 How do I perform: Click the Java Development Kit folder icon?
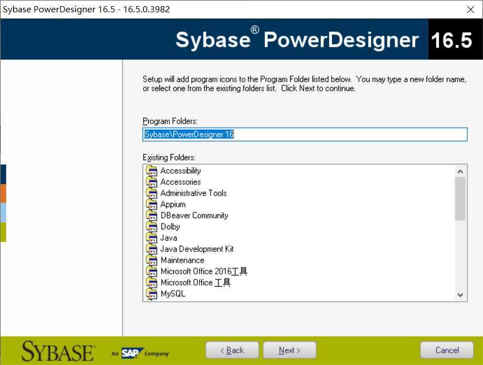tap(151, 249)
